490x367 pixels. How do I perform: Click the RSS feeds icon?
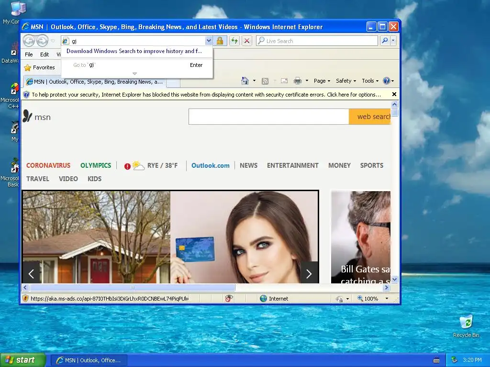click(x=265, y=81)
